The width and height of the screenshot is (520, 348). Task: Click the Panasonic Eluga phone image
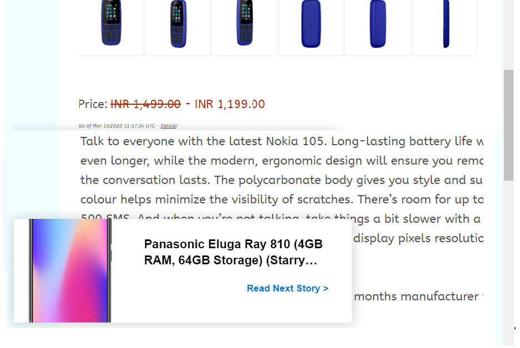(x=70, y=270)
